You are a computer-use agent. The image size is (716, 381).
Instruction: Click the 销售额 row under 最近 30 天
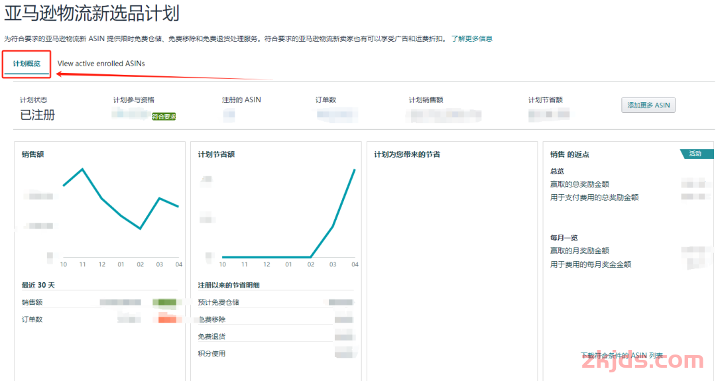coord(99,302)
